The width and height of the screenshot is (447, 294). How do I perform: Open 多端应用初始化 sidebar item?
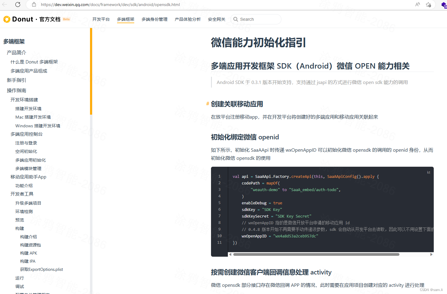tap(30, 160)
